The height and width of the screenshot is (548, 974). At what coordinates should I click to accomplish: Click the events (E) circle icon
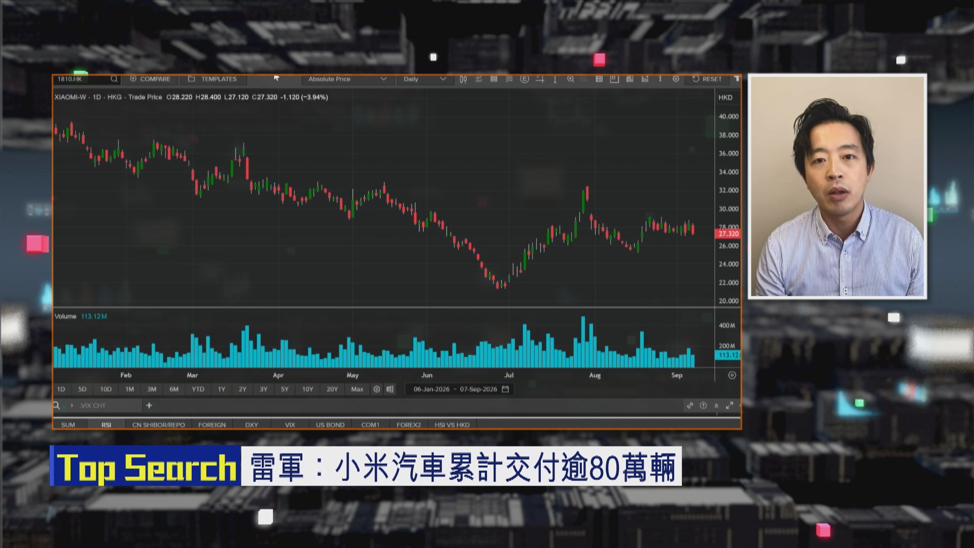[x=525, y=79]
